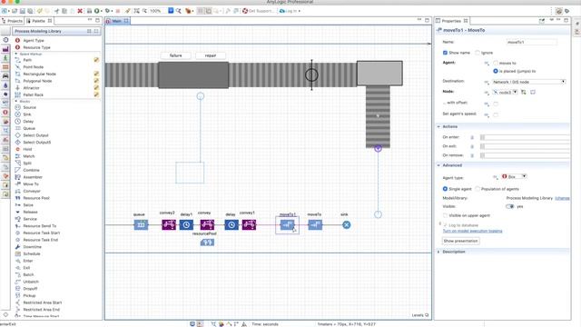The height and width of the screenshot is (327, 581).
Task: Click the green Run model toolbar icon
Action: [x=97, y=11]
